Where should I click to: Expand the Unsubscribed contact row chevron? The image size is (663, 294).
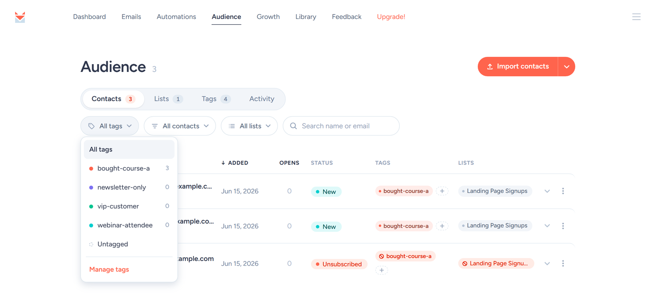tap(547, 263)
